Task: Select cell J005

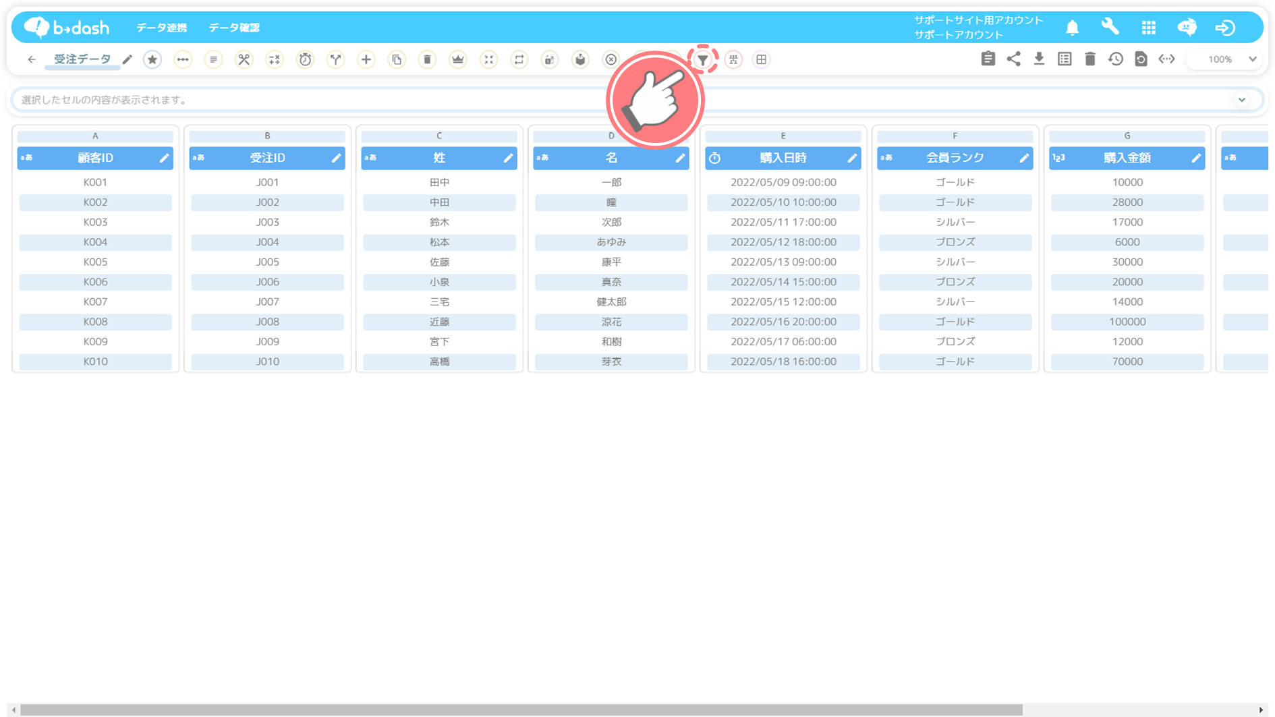Action: 267,262
